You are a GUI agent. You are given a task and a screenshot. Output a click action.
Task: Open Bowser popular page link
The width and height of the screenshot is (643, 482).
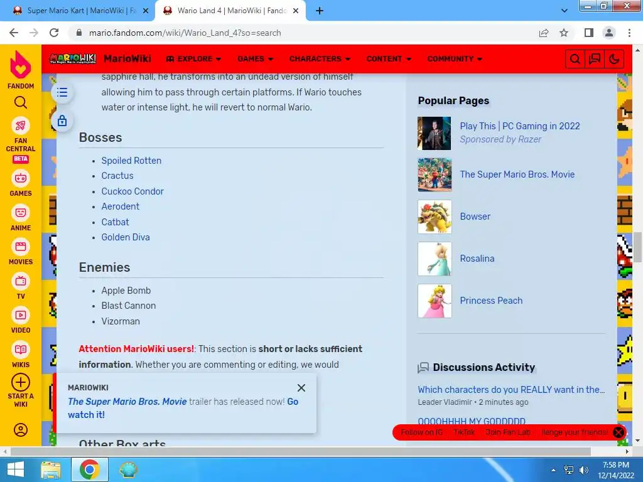click(475, 217)
